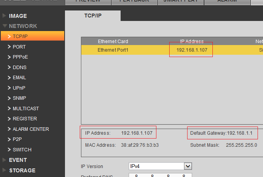Click the IP Version dropdown arrow
The width and height of the screenshot is (263, 177).
pyautogui.click(x=188, y=166)
